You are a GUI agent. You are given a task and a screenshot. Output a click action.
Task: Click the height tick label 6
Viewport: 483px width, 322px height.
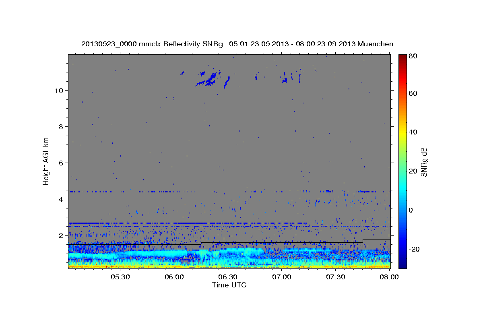[62, 163]
